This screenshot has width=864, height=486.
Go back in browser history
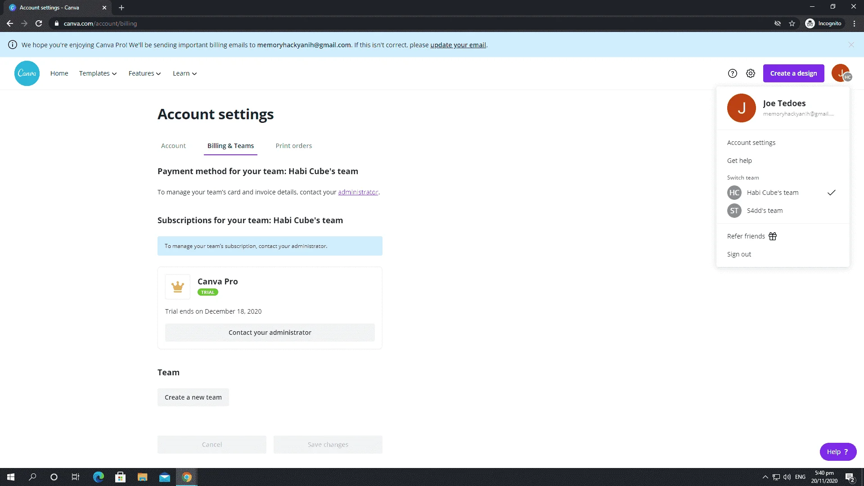pos(10,23)
